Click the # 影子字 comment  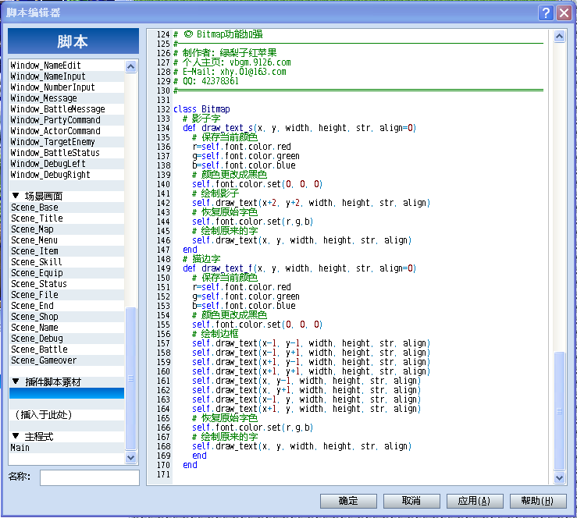201,119
